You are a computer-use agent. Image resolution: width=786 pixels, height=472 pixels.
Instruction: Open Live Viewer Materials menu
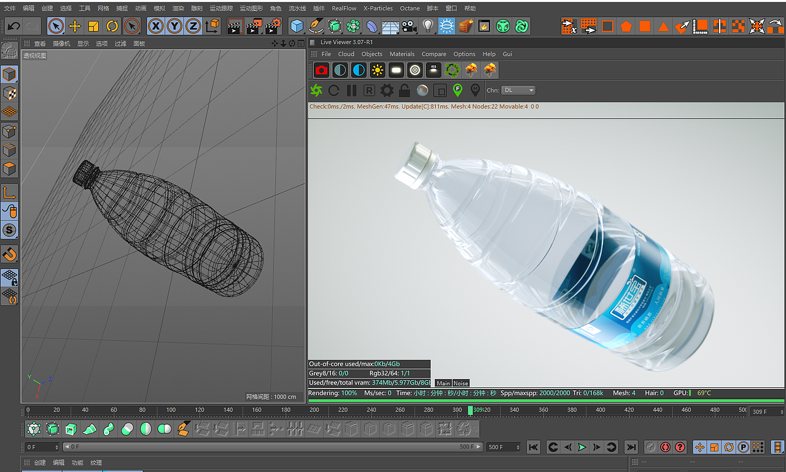point(402,54)
